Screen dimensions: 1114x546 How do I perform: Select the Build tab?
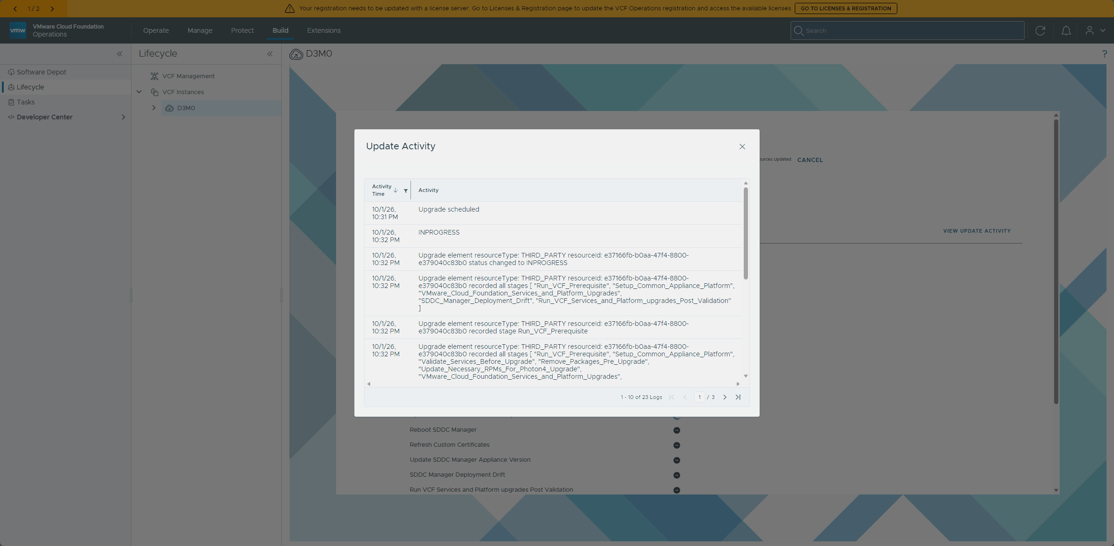(280, 30)
